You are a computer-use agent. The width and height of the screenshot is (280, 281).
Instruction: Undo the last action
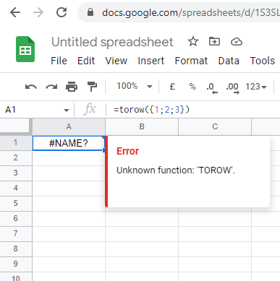(31, 87)
